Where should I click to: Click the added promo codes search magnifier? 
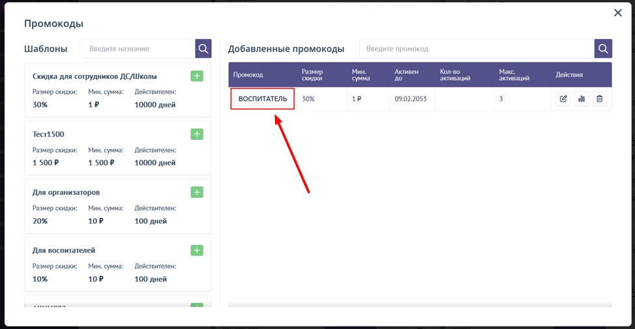click(603, 49)
